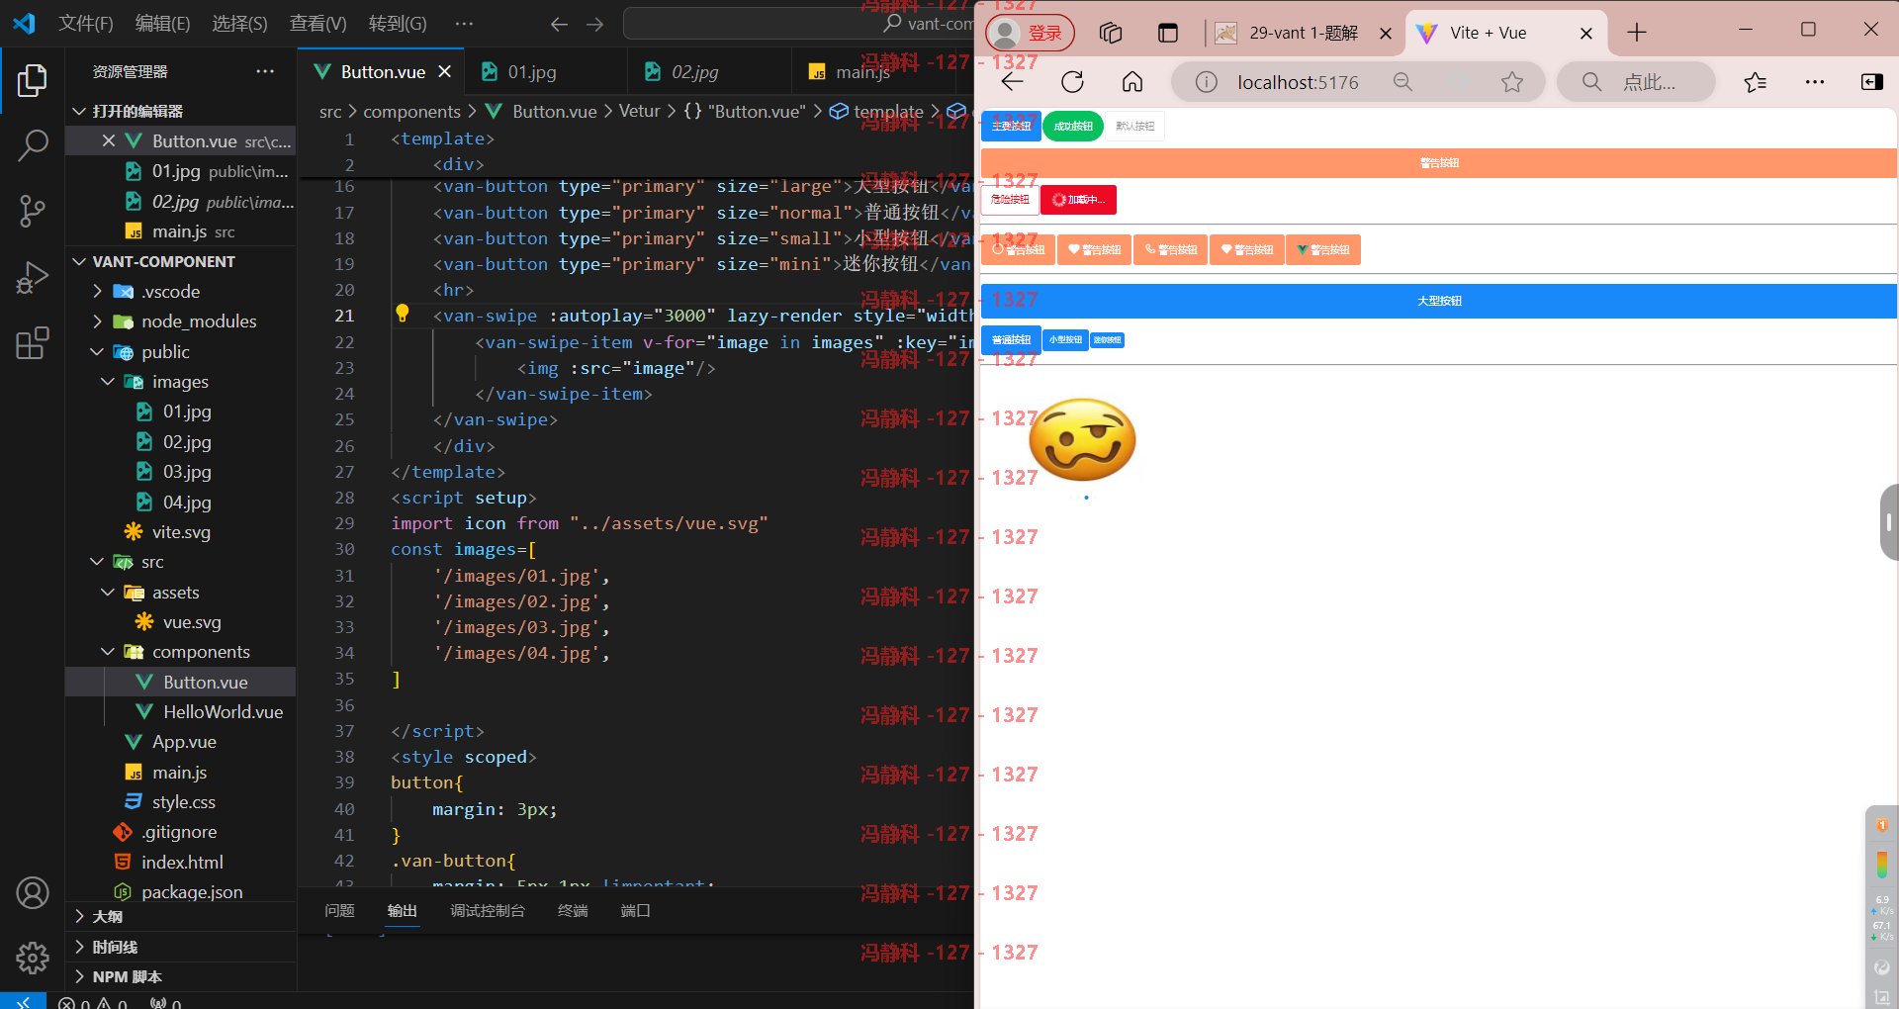Click the red loading button
The width and height of the screenshot is (1899, 1009).
(1078, 199)
